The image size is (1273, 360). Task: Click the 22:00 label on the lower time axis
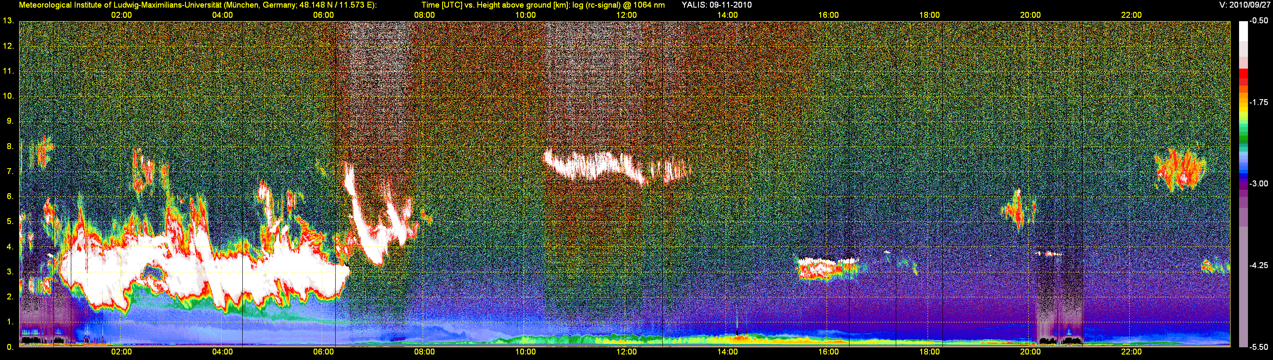1131,352
